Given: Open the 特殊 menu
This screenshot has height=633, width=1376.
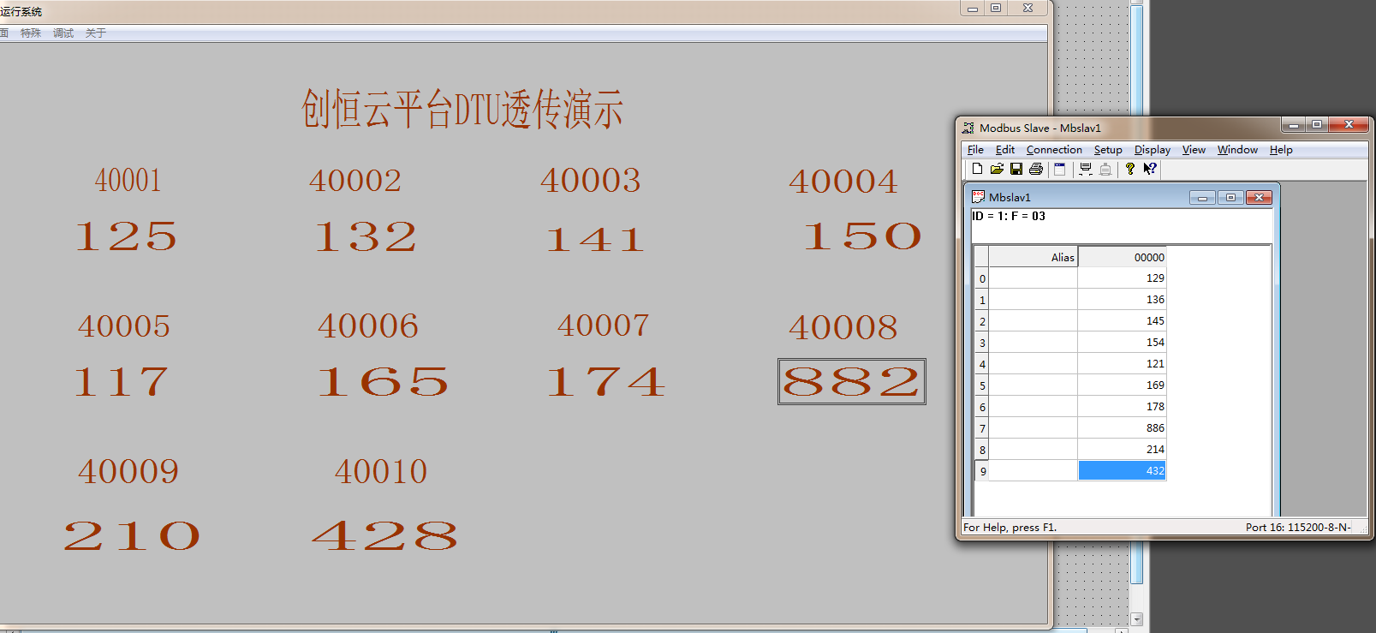Looking at the screenshot, I should point(31,33).
